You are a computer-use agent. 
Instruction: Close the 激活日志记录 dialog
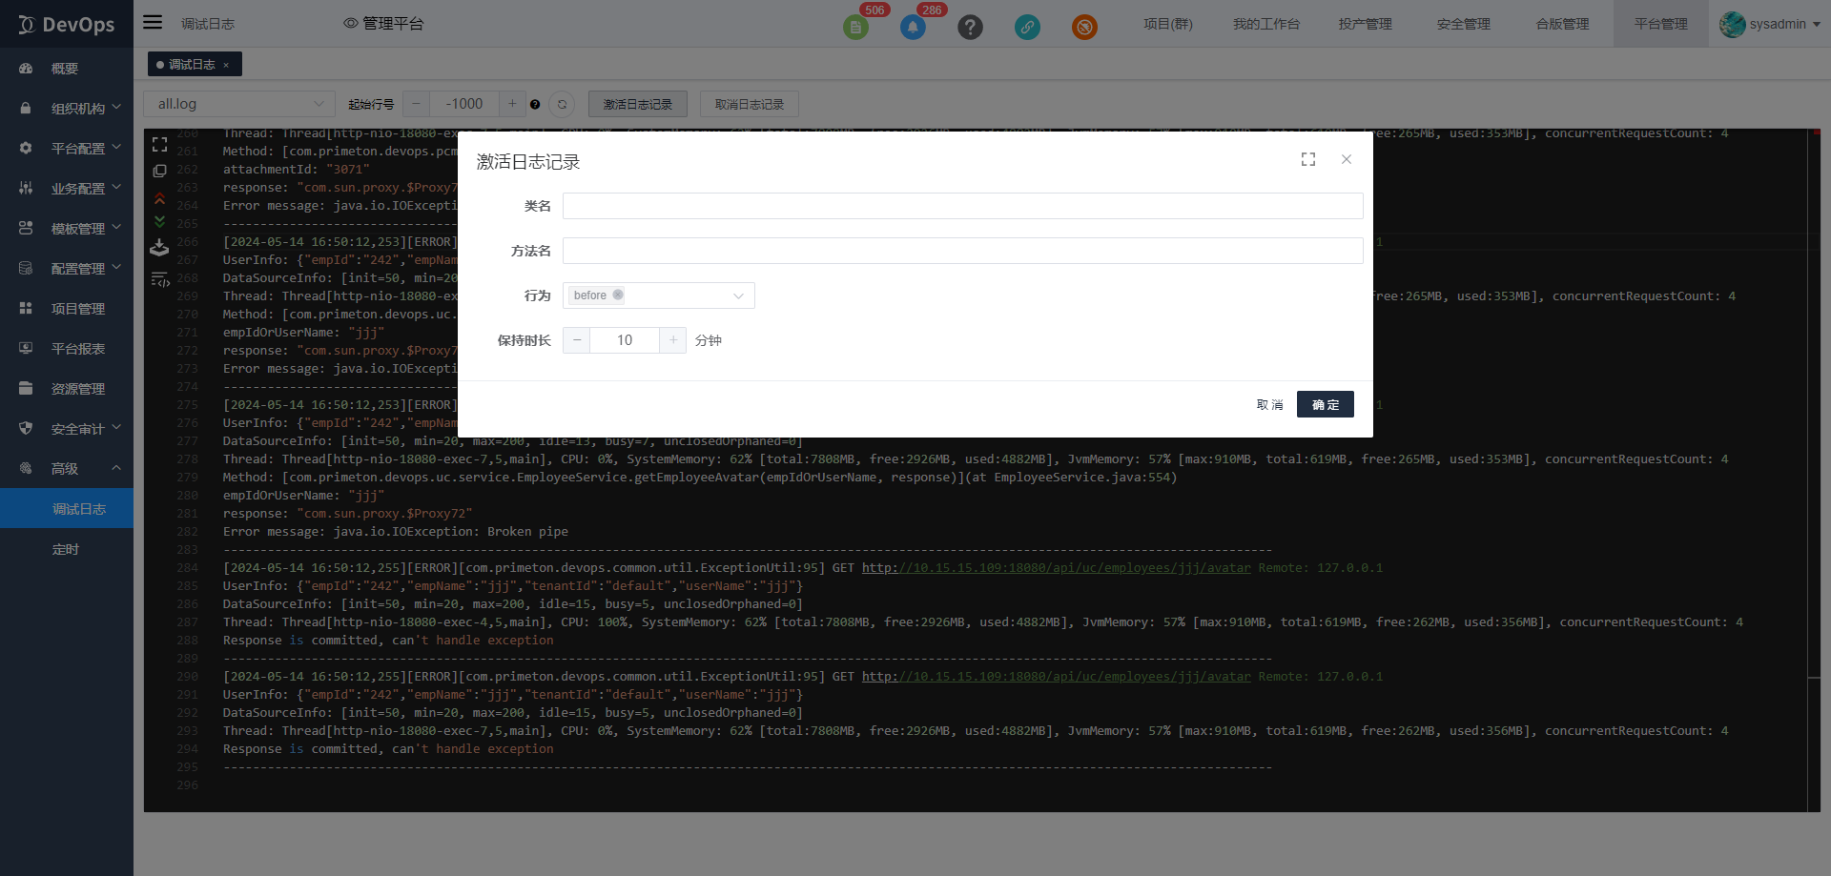pos(1346,160)
